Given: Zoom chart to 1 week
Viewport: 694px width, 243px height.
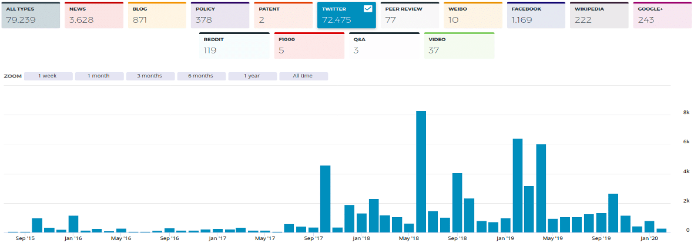Looking at the screenshot, I should tap(48, 76).
